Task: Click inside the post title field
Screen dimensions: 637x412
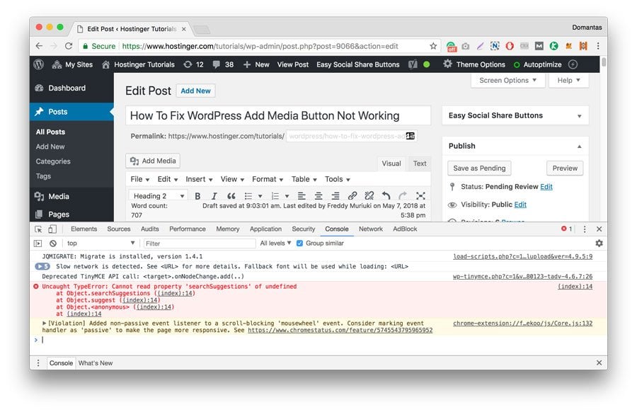Action: 280,115
